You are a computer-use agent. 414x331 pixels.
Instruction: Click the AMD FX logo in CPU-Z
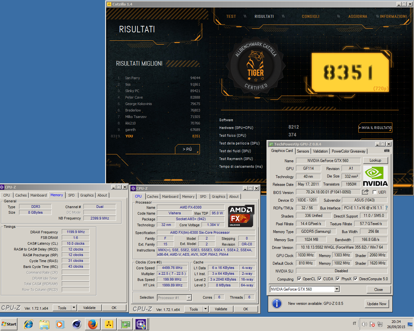click(x=241, y=216)
